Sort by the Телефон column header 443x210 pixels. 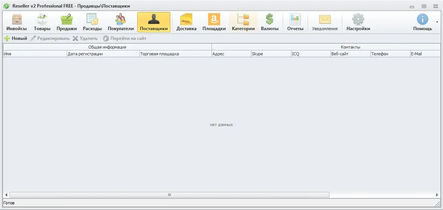(390, 54)
